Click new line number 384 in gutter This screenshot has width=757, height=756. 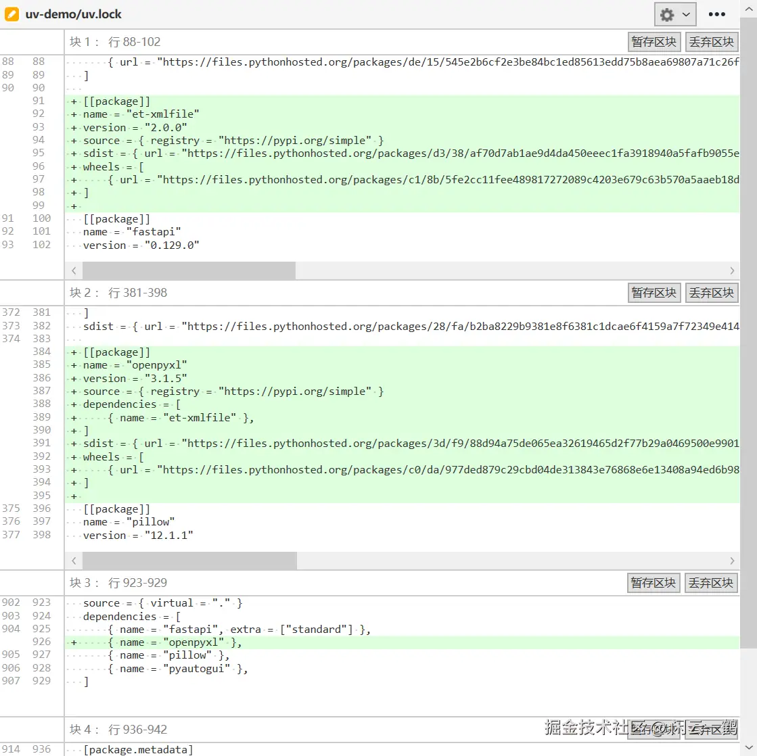41,352
